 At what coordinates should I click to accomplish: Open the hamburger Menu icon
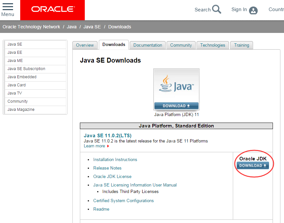tap(8, 7)
